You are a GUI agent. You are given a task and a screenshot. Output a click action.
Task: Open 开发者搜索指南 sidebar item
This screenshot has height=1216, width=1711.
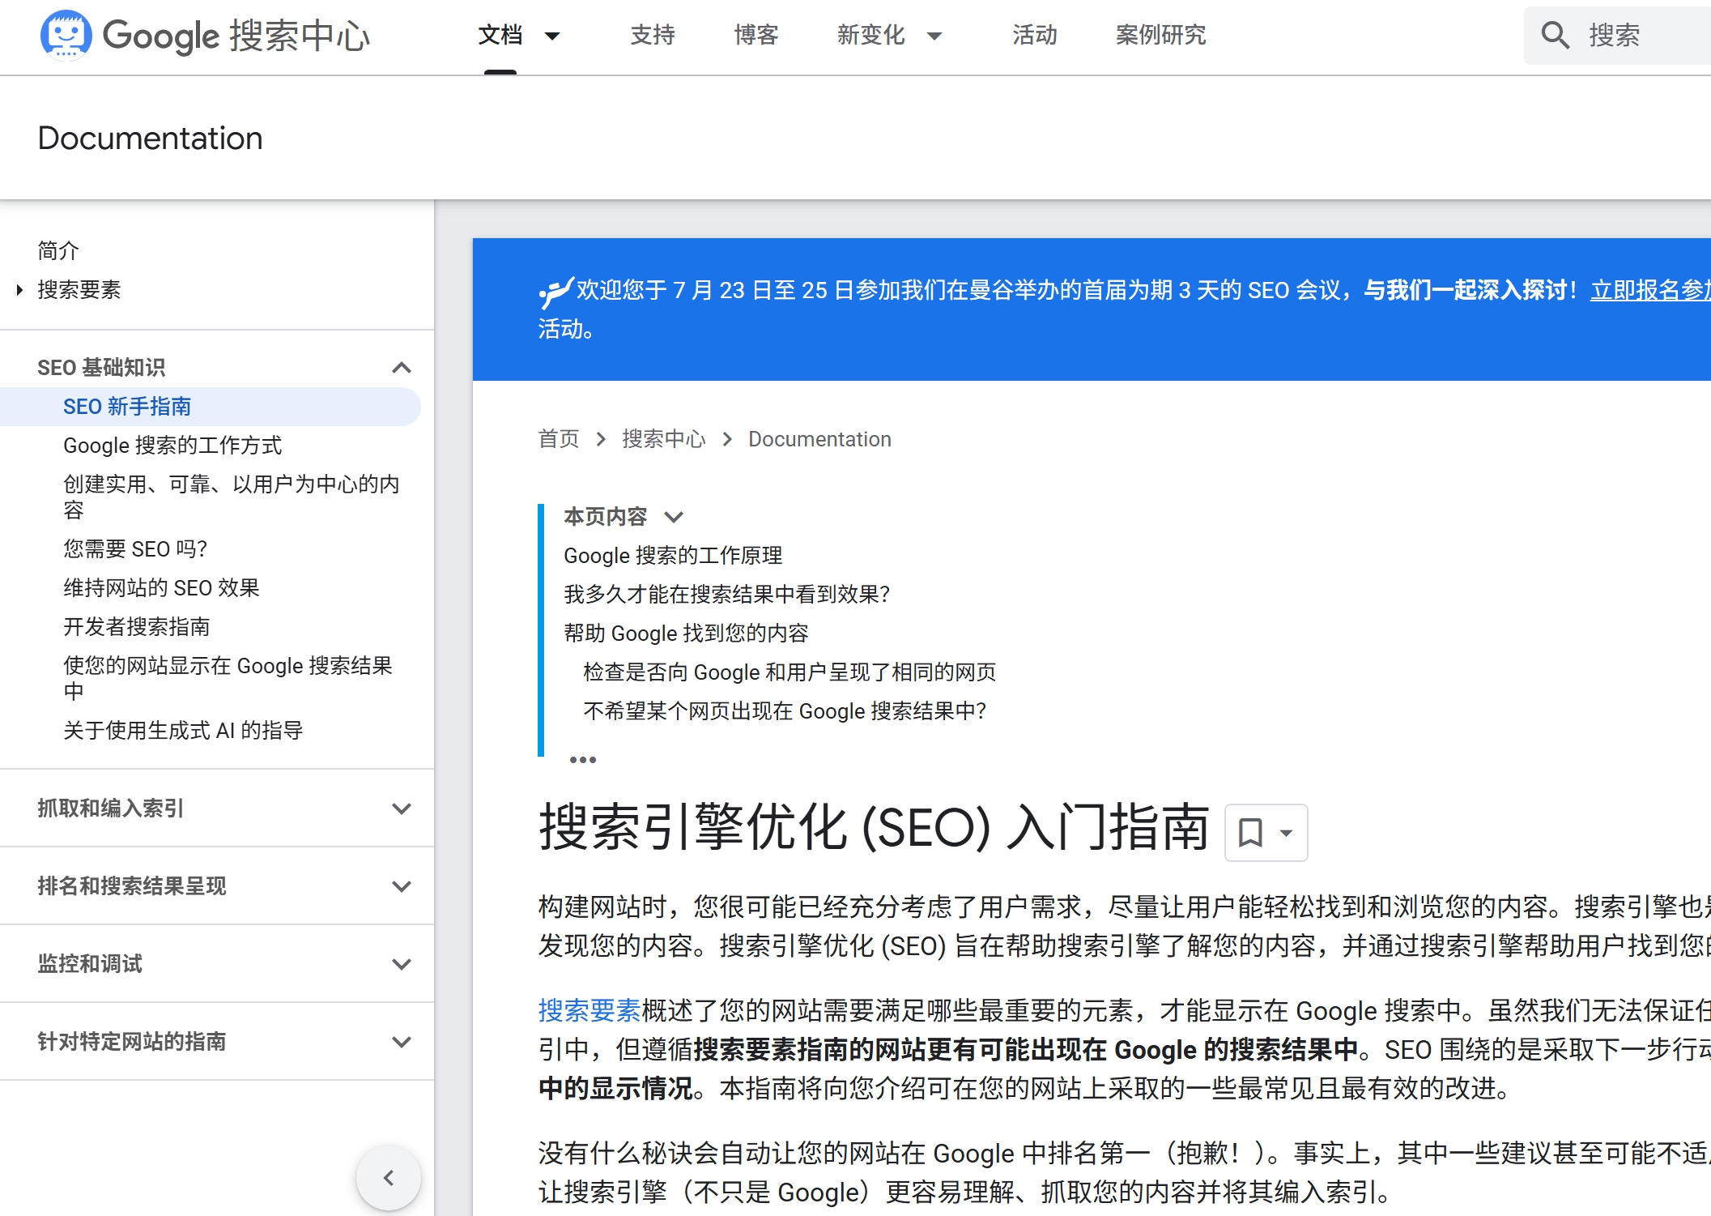point(137,627)
